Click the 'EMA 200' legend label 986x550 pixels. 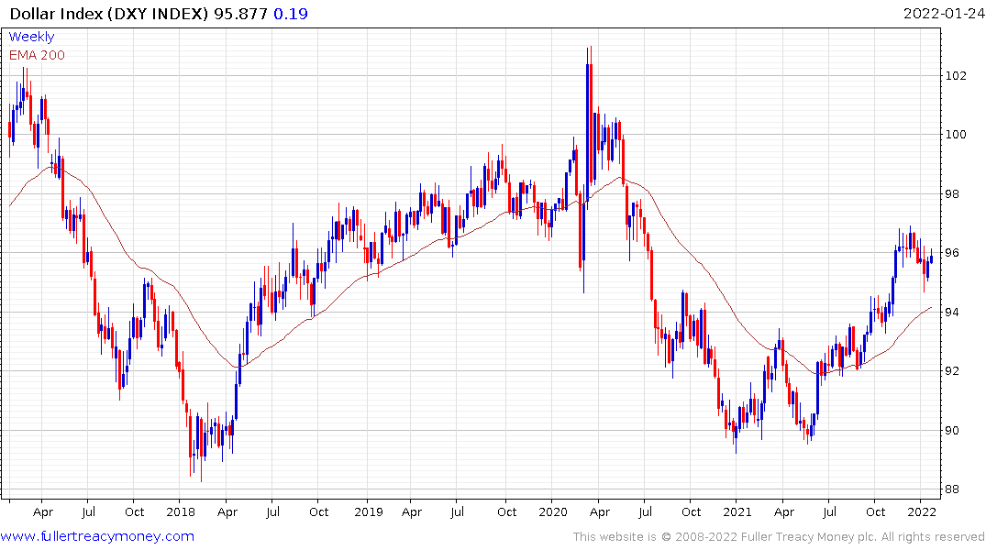pyautogui.click(x=37, y=55)
